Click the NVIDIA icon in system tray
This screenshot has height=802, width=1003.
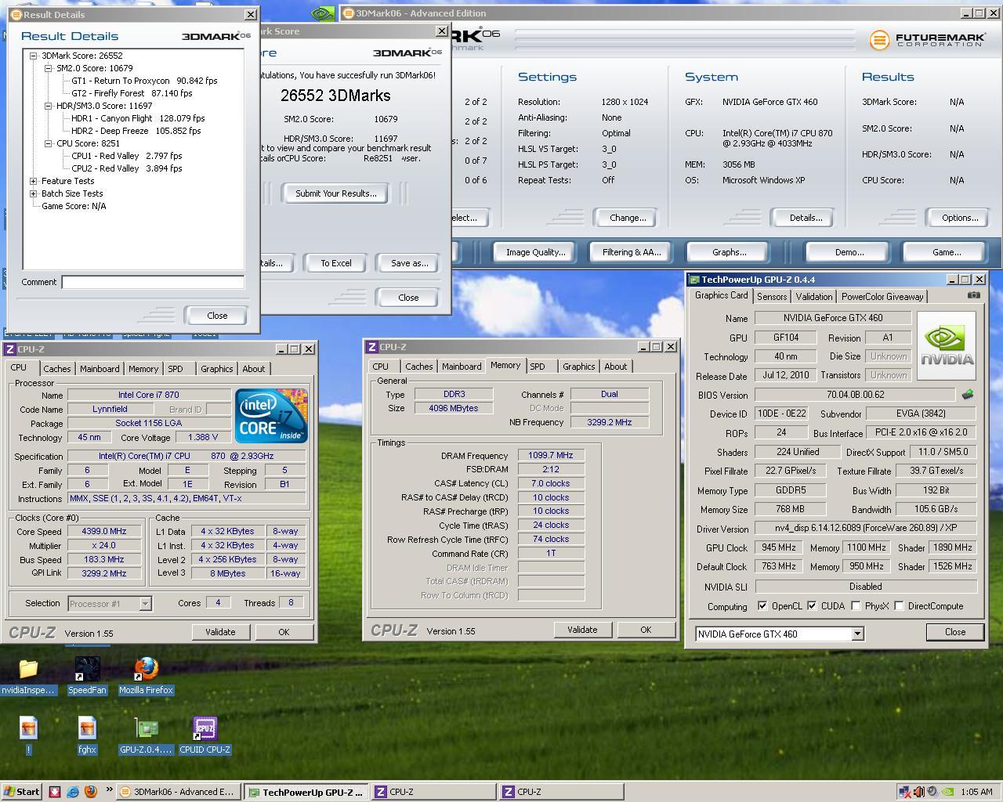(x=947, y=792)
